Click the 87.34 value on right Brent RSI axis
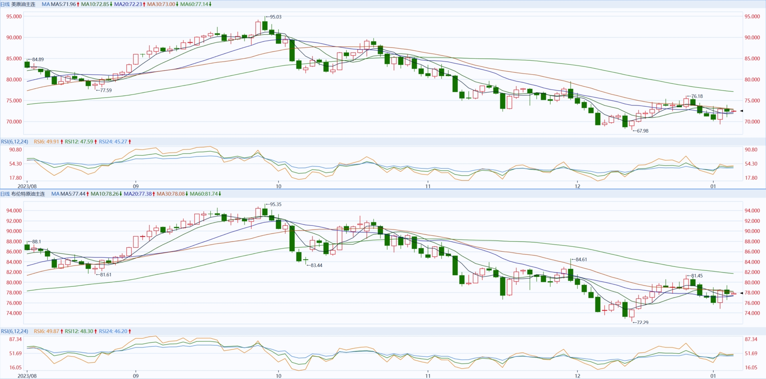The width and height of the screenshot is (766, 379). coord(751,339)
